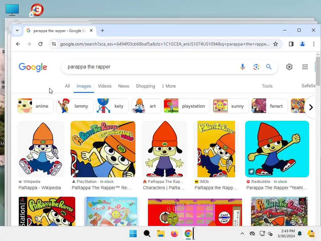The width and height of the screenshot is (321, 241).
Task: Open the Google apps grid
Action: coord(305,67)
